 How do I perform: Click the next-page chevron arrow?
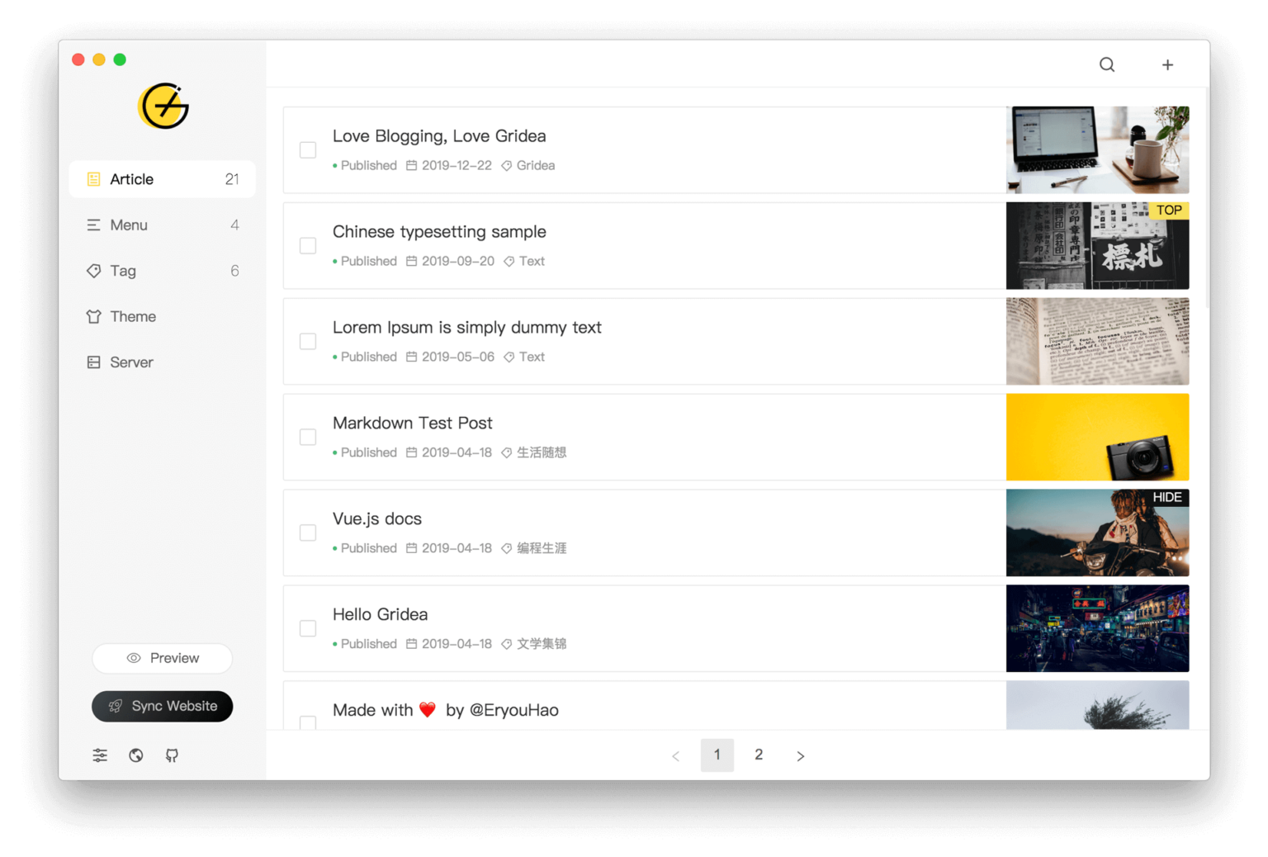click(x=800, y=755)
